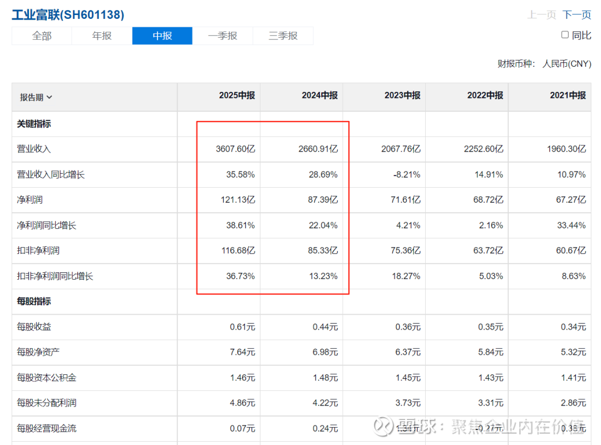Viewport: 601px width, 445px height.
Task: Select the 关键指标 section heading
Action: [34, 124]
